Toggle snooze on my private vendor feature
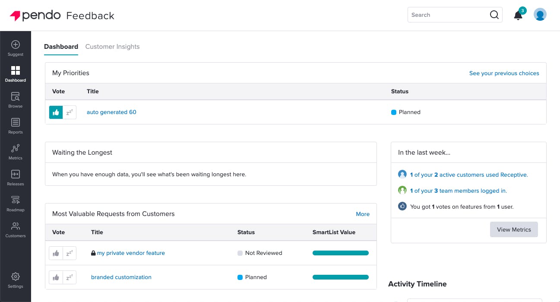The height and width of the screenshot is (302, 560). pyautogui.click(x=70, y=253)
